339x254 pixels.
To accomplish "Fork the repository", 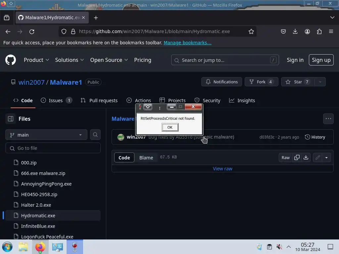I will [x=262, y=82].
